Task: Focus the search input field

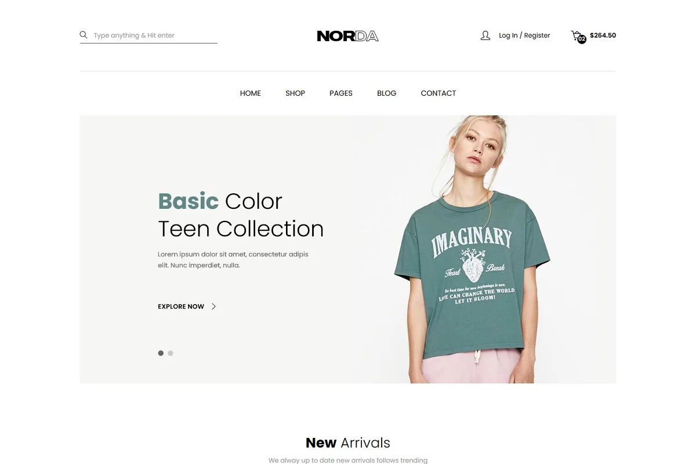Action: coord(155,35)
